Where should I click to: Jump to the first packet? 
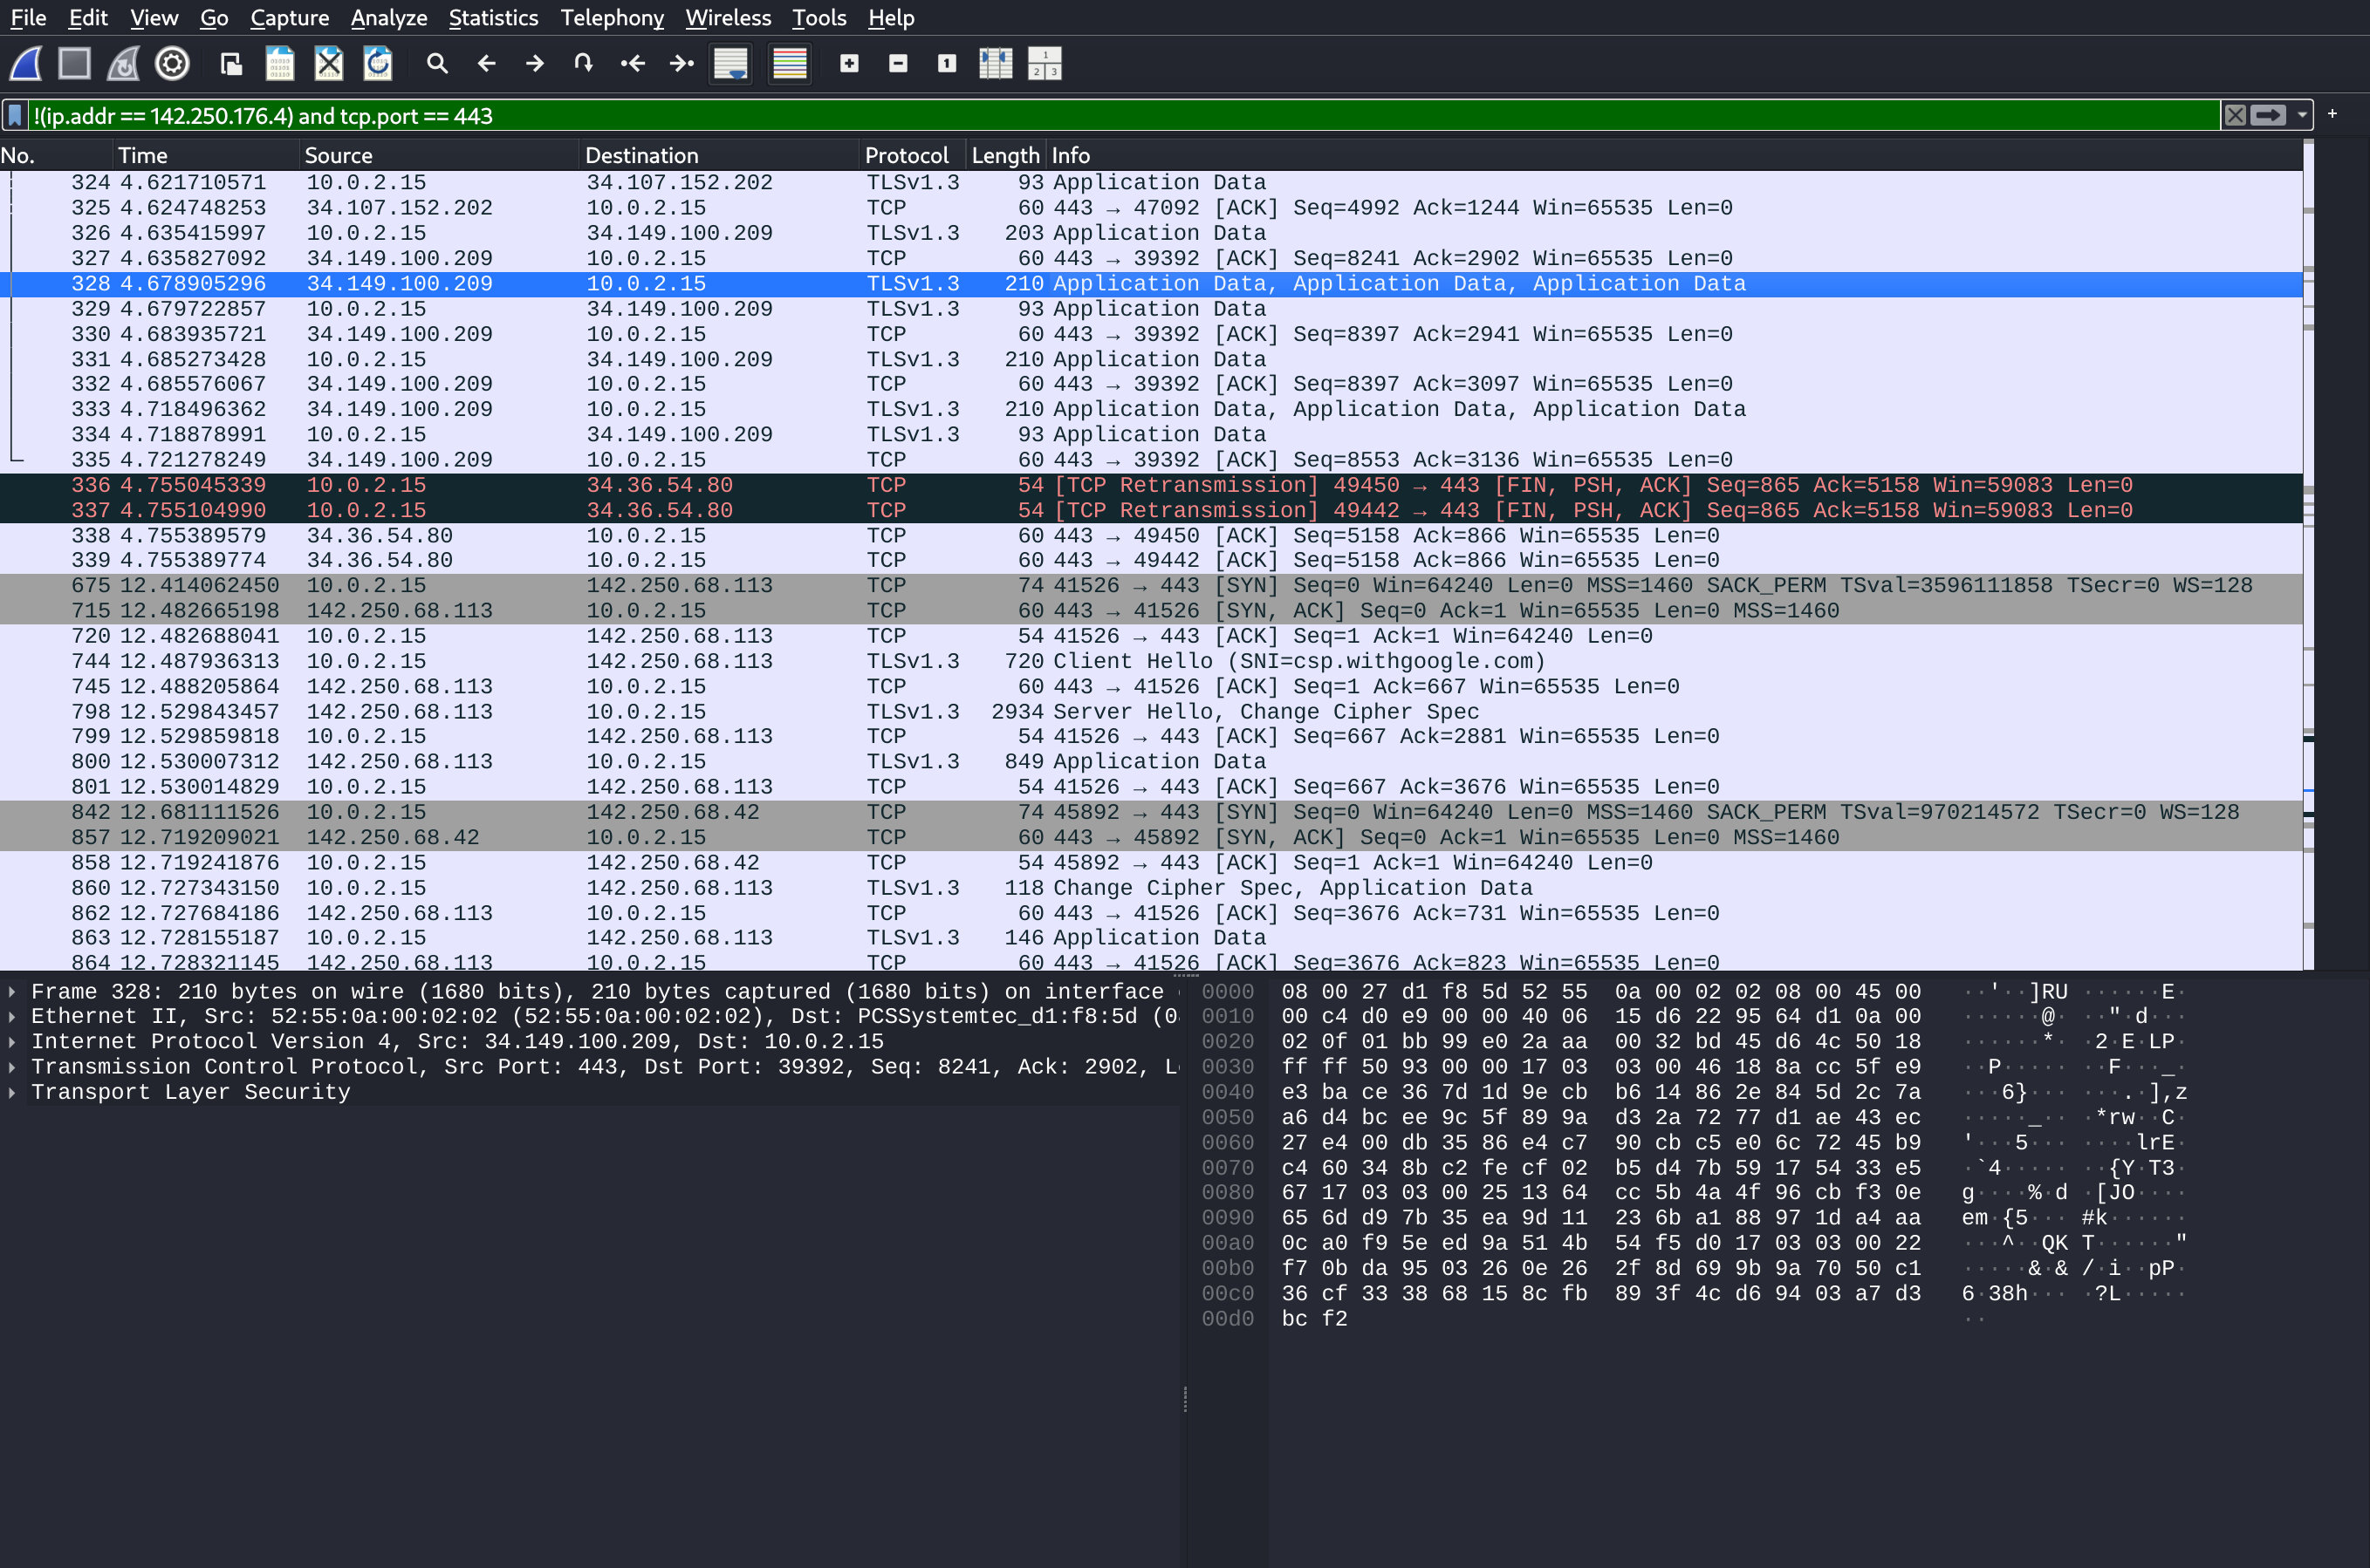pos(633,64)
